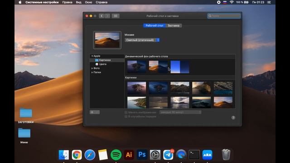
Task: Launch Terminal from the Dock
Action: click(x=194, y=155)
